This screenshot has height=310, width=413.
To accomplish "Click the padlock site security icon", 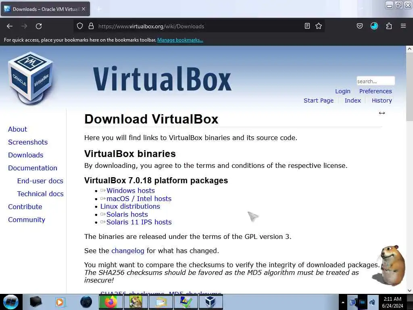I will [91, 26].
